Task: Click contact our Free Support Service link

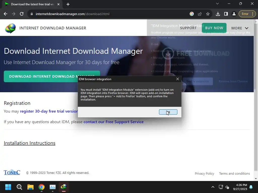Action: (x=114, y=122)
